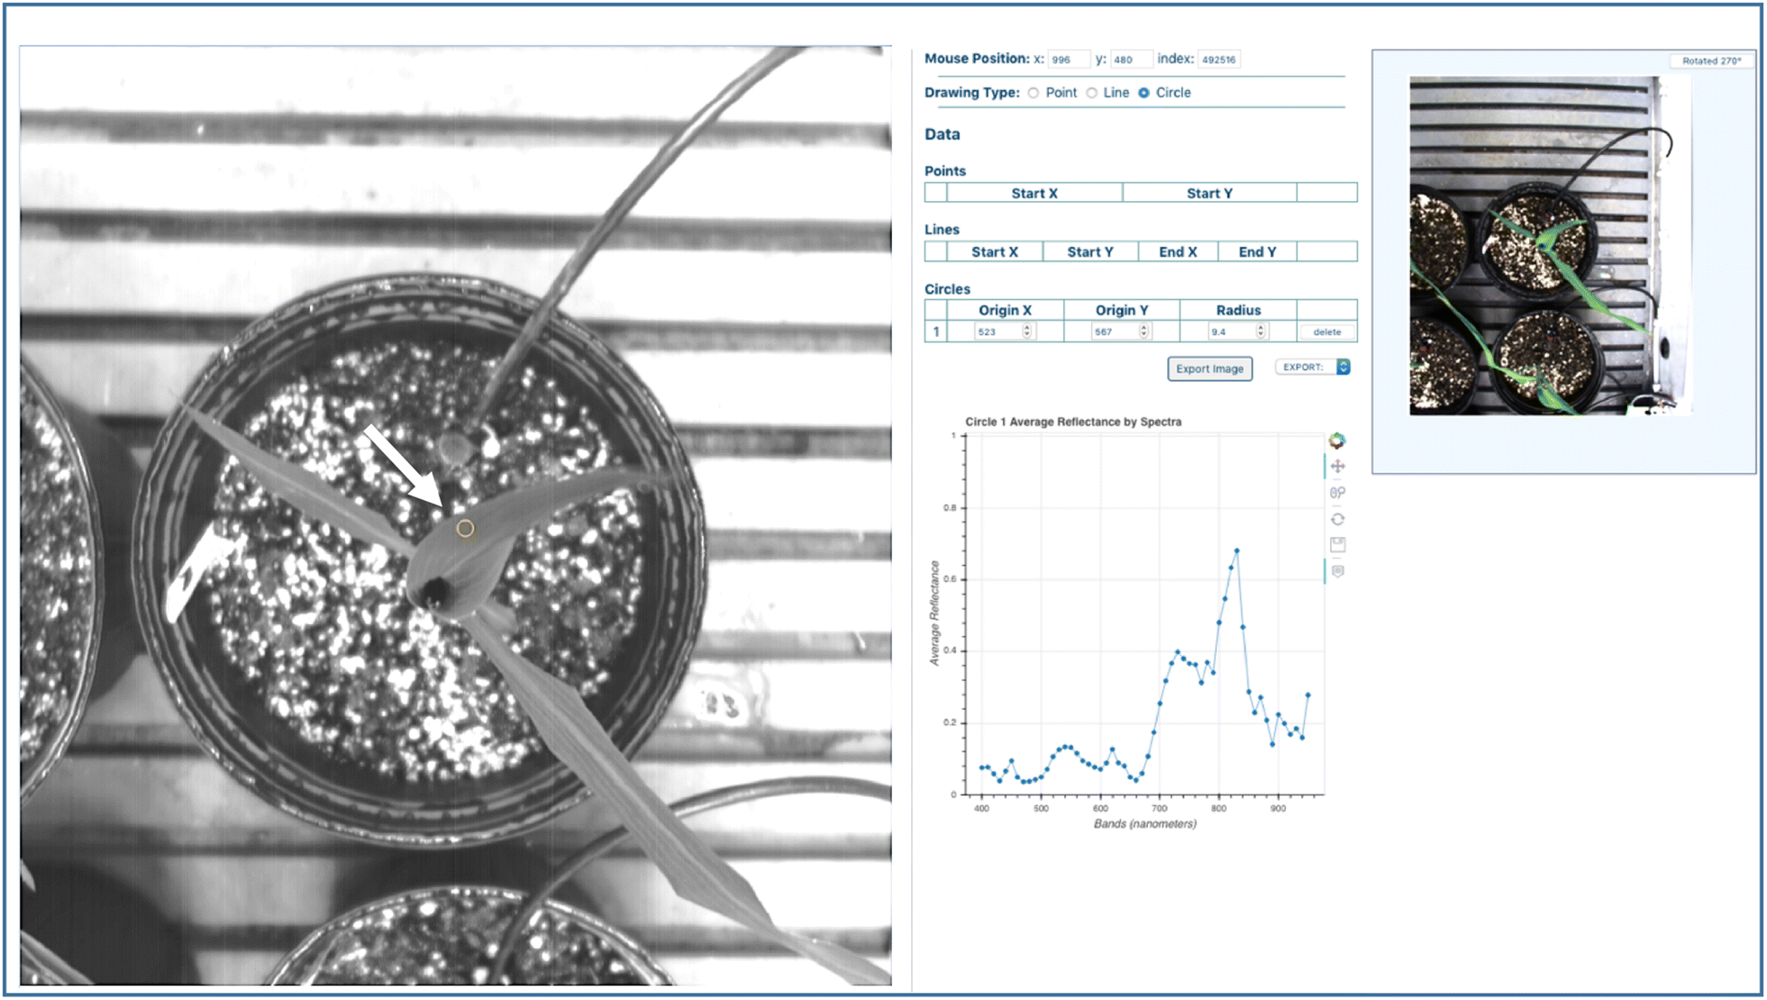Click the 'Points' section heading
The width and height of the screenshot is (1767, 1000).
point(944,171)
